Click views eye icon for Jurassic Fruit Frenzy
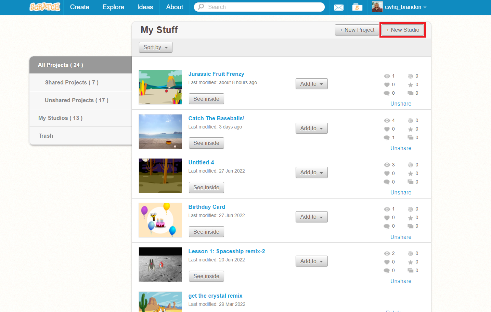 pyautogui.click(x=387, y=76)
